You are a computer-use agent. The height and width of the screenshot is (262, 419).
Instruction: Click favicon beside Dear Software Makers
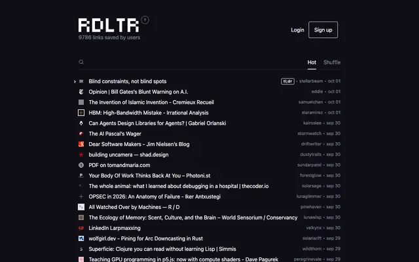81,144
